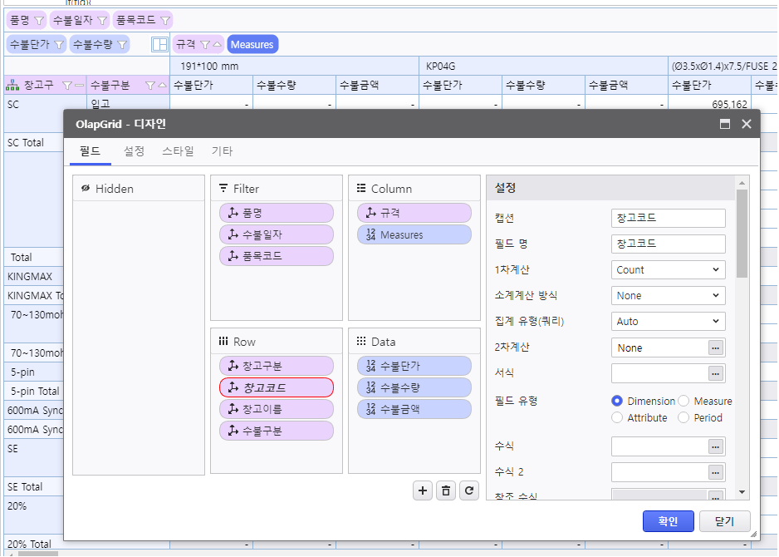Switch to the 필드 tab
This screenshot has width=779, height=557.
90,151
